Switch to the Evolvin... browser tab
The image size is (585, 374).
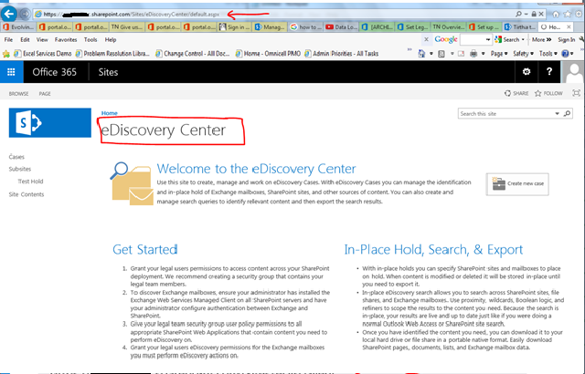pyautogui.click(x=18, y=26)
